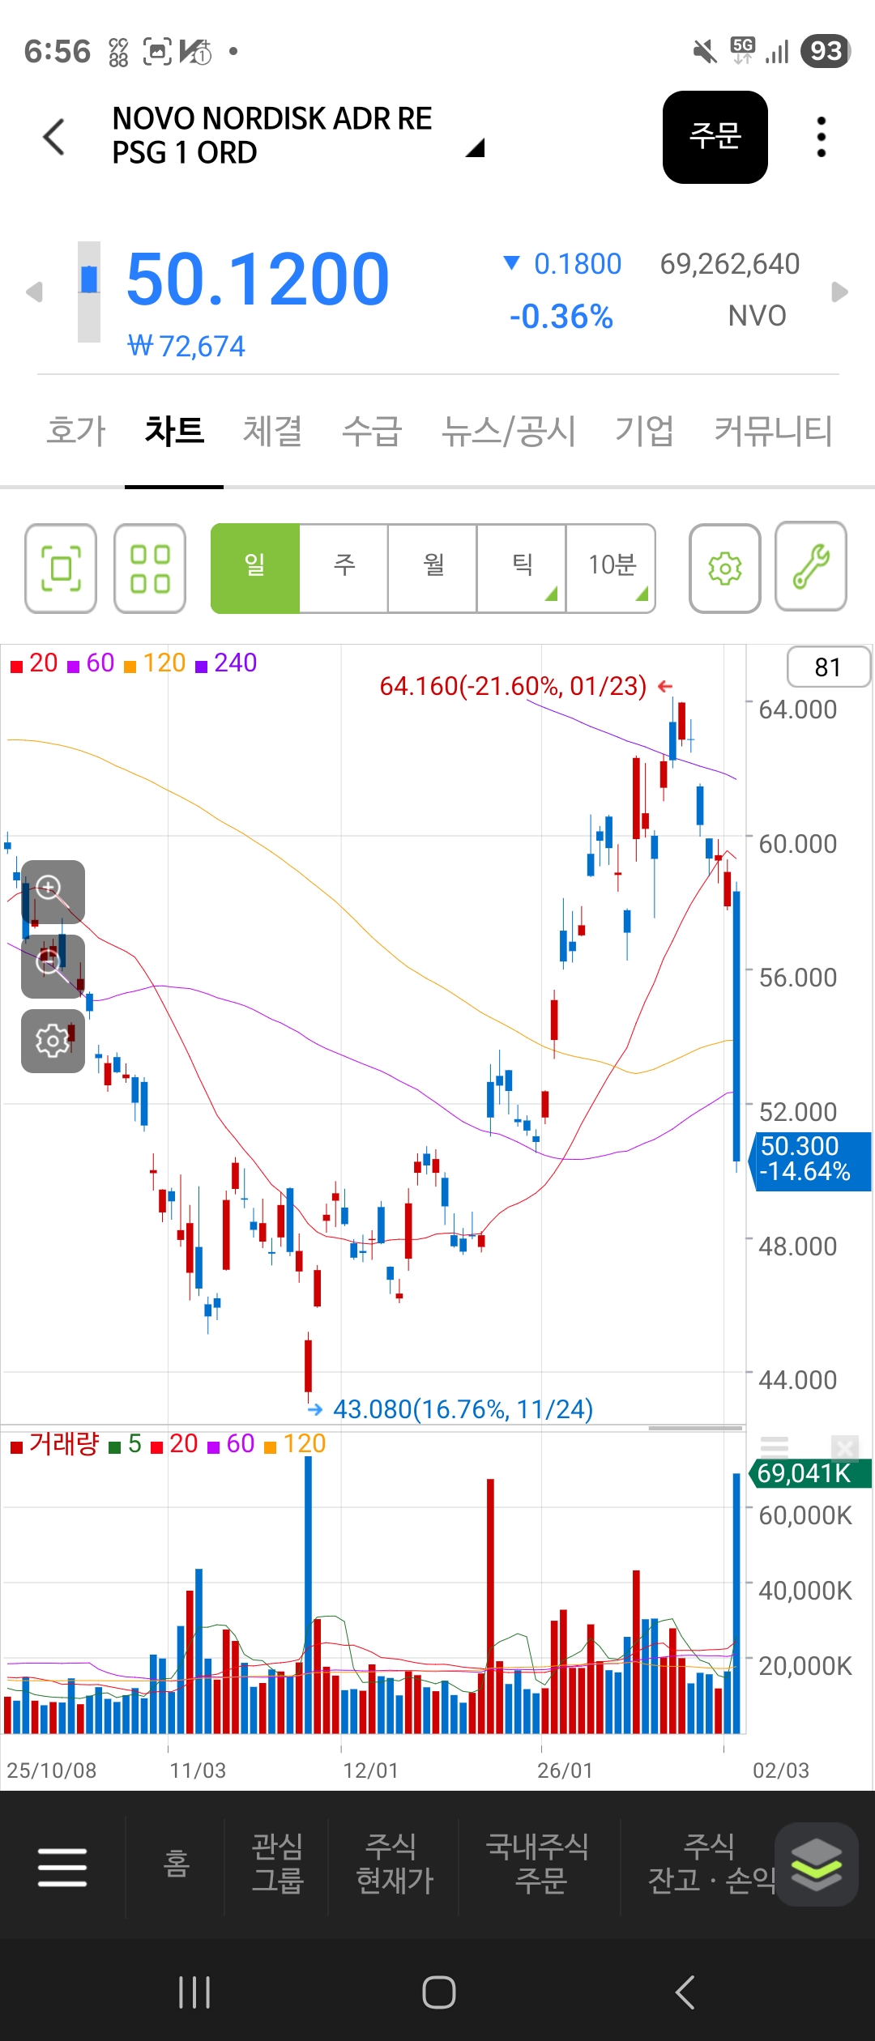Image resolution: width=875 pixels, height=2041 pixels.
Task: Open the stock selector dropdown triangle
Action: coord(476,147)
